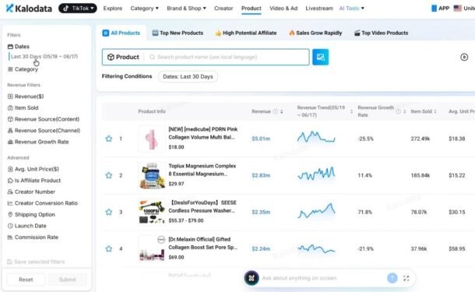Expand the Category filter in sidebar

[x=23, y=69]
